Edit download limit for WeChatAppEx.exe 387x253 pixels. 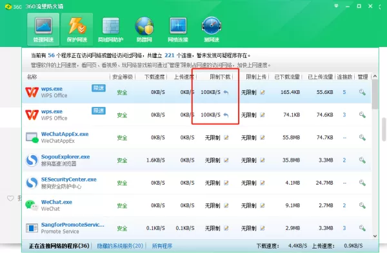click(x=226, y=138)
